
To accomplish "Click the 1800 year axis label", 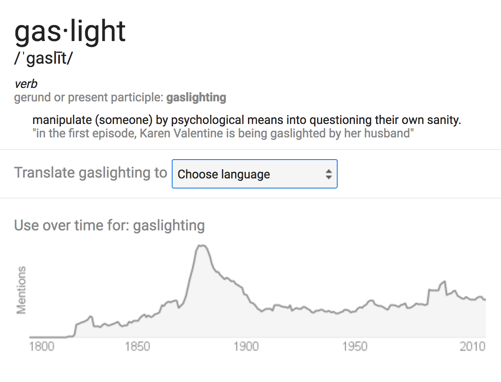I will tap(42, 347).
